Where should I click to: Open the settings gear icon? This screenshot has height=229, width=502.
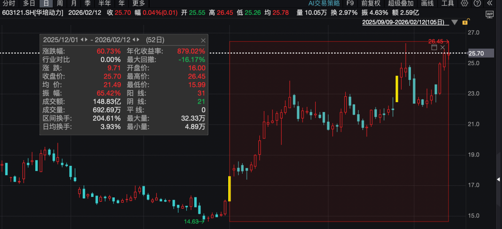coord(464,3)
